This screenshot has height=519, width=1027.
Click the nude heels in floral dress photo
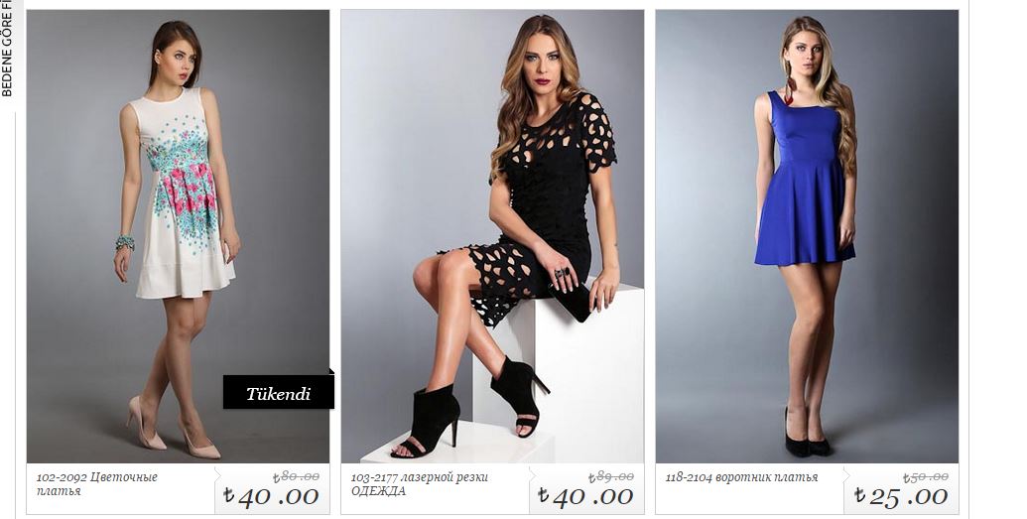point(172,430)
